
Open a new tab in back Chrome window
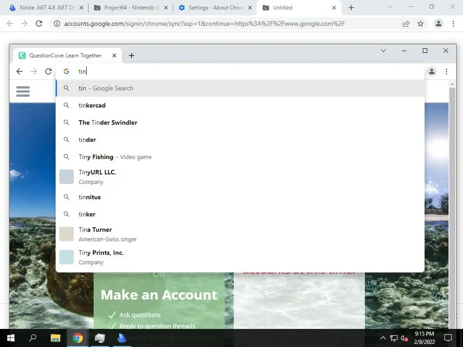pyautogui.click(x=351, y=8)
